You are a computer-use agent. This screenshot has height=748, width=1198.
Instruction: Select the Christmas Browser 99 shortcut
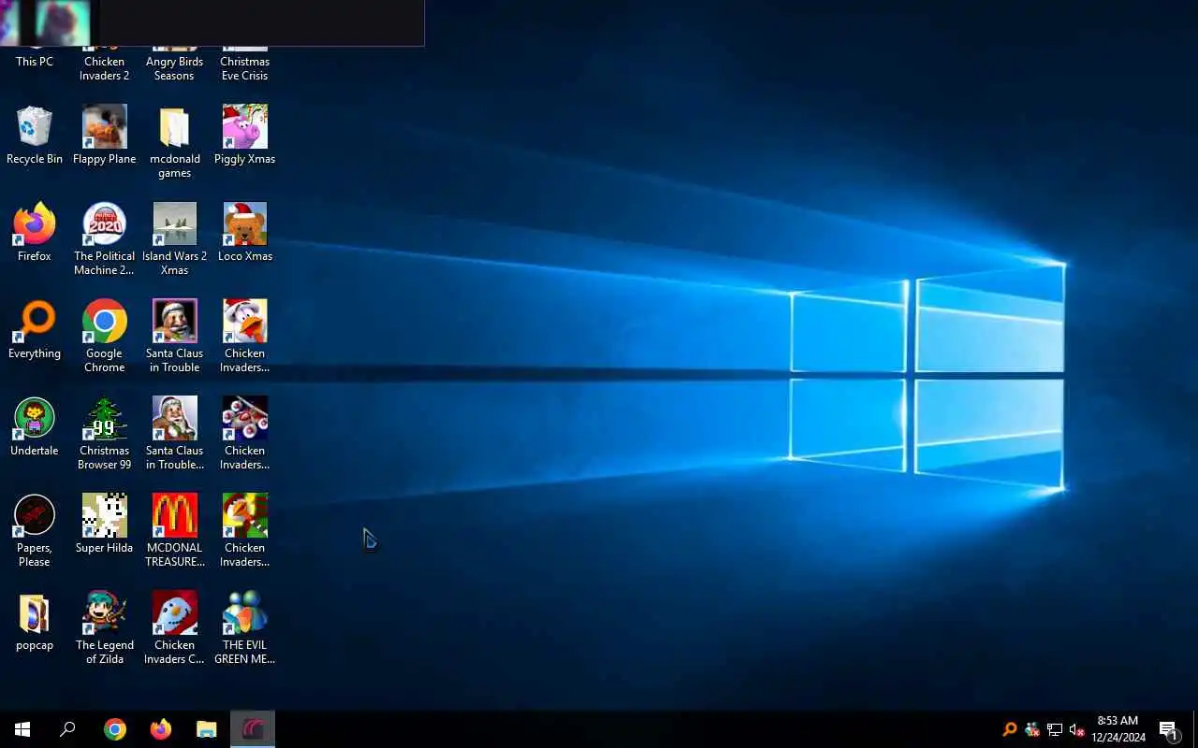point(104,434)
